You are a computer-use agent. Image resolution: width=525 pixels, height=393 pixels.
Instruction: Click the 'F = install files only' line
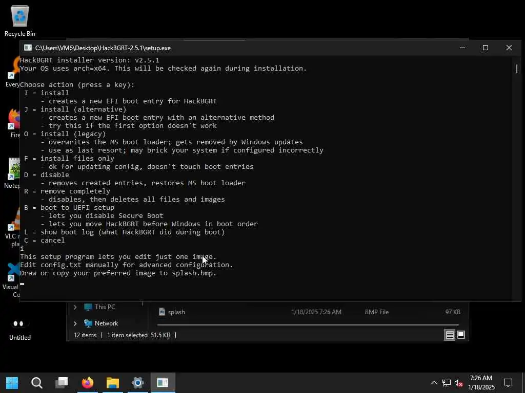(69, 159)
